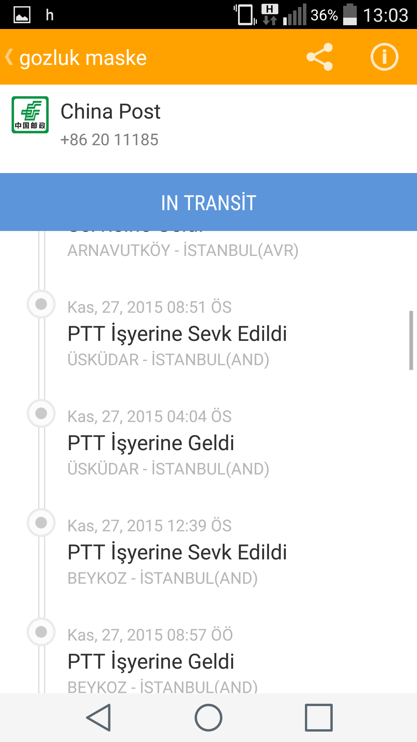Tap the share icon in header
Image resolution: width=417 pixels, height=742 pixels.
320,57
